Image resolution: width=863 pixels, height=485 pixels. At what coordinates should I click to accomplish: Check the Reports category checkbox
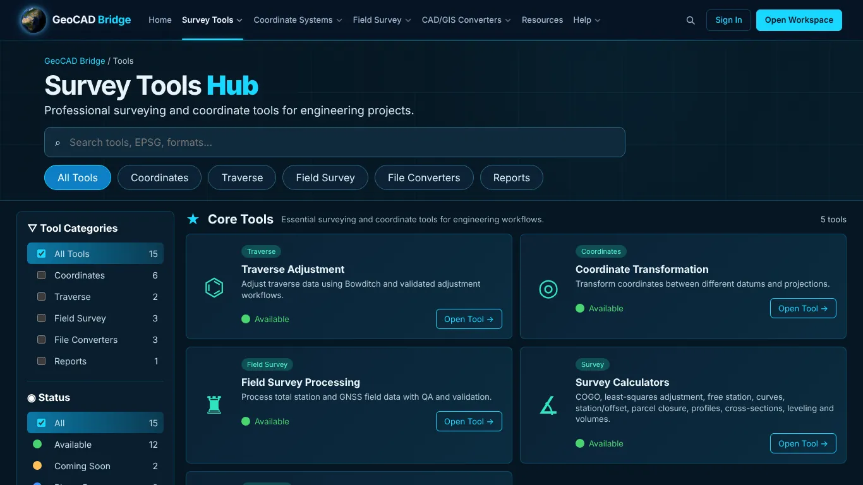tap(42, 361)
